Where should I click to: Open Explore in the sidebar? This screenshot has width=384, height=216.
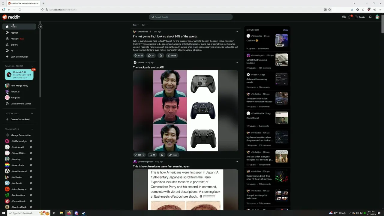point(19,45)
